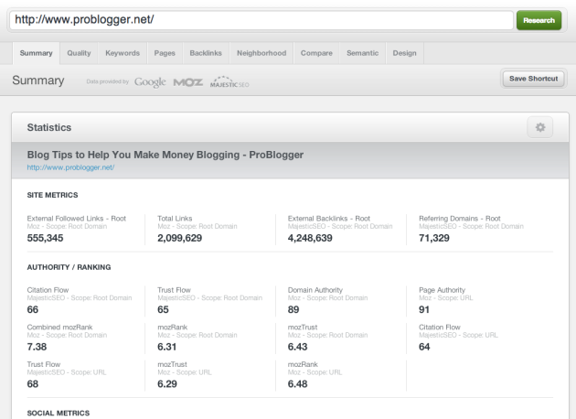Click the Combined mozRank label
Viewport: 576px width, 419px height.
pos(59,328)
